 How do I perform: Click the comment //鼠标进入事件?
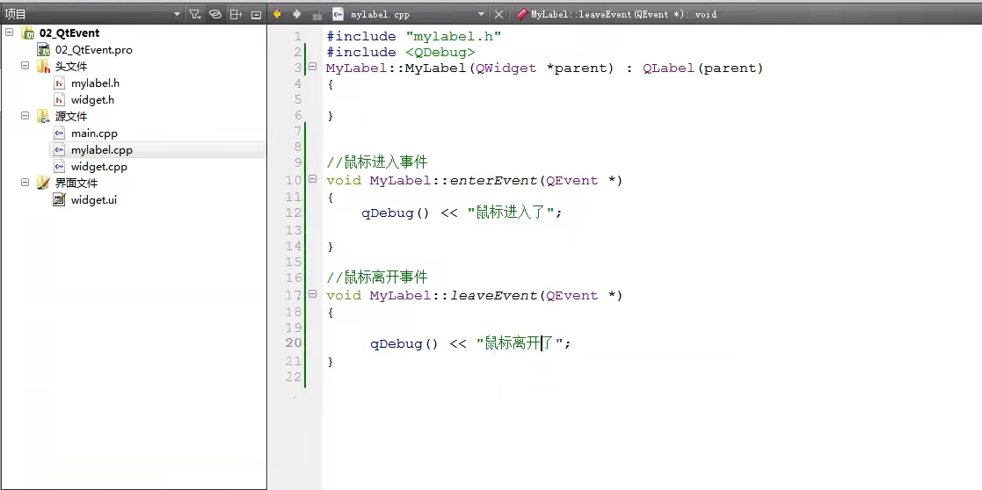(x=377, y=162)
